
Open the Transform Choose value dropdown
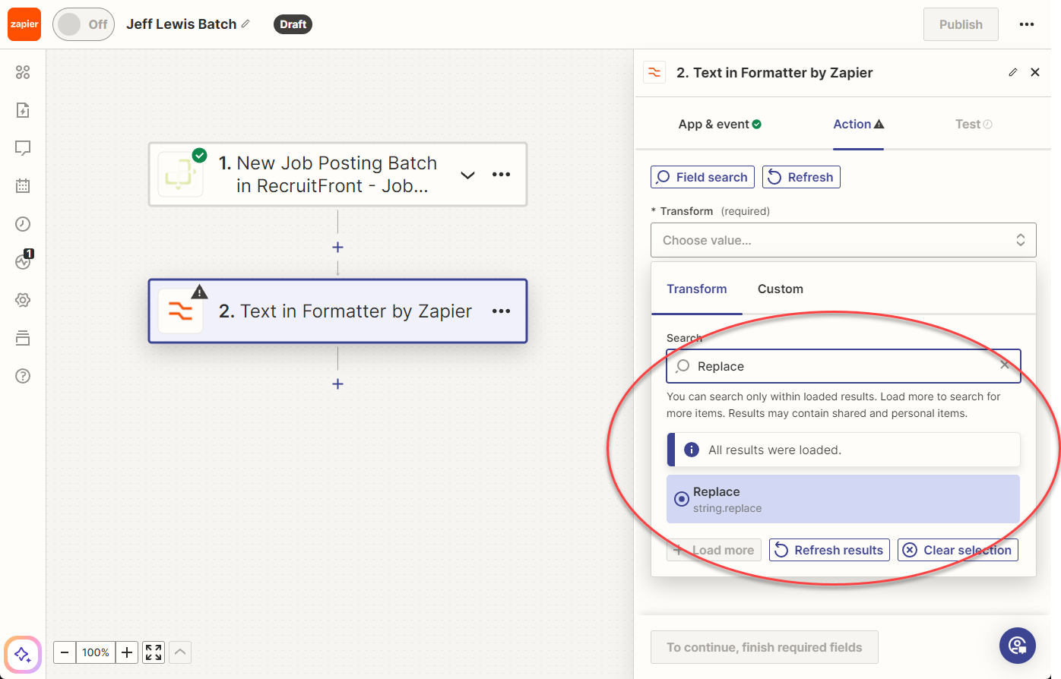point(844,240)
